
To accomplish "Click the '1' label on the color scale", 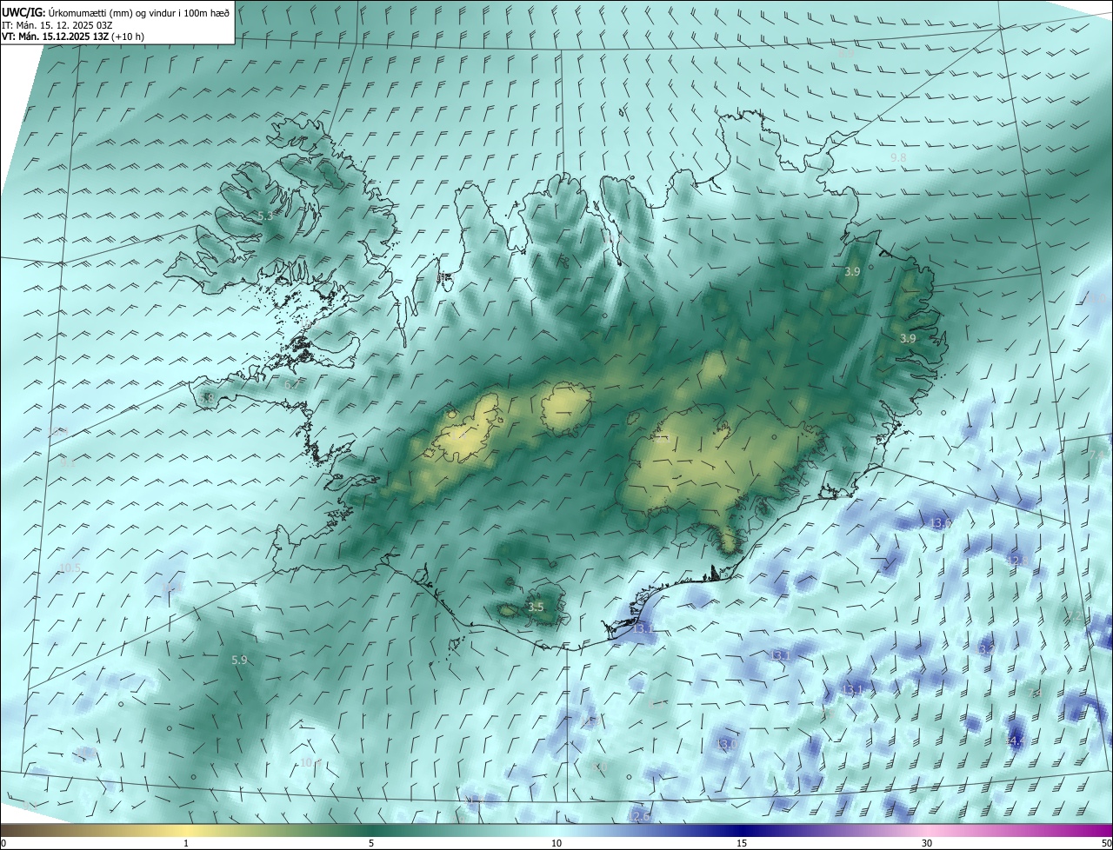I will pyautogui.click(x=186, y=844).
